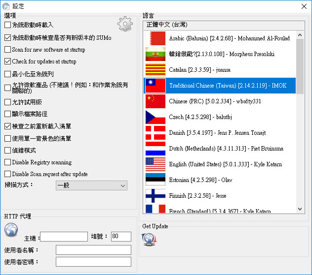The width and height of the screenshot is (312, 275).
Task: Close the 設定 settings window
Action: [x=304, y=6]
